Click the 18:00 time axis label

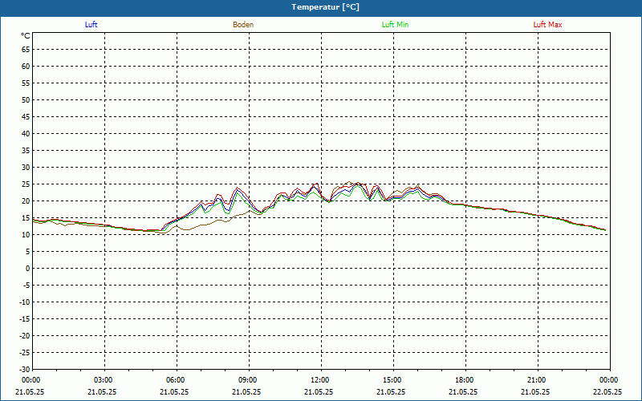pos(464,380)
